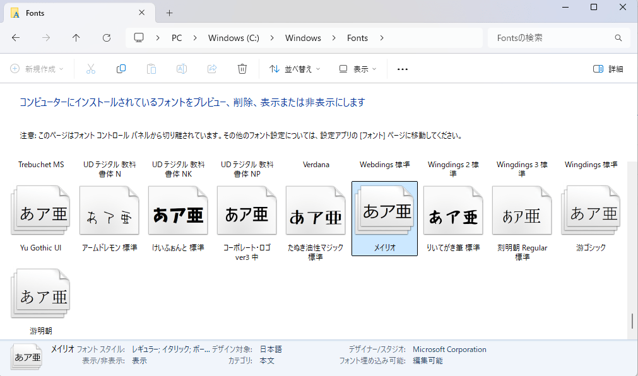The width and height of the screenshot is (638, 376).
Task: Click the vertical scrollbar thumb
Action: (x=632, y=320)
